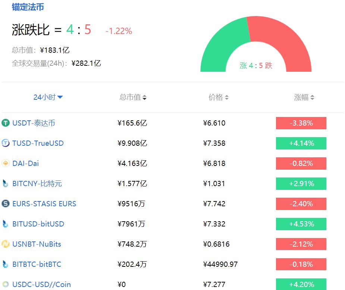Click the ¥7961万 market cap value
Image resolution: width=345 pixels, height=290 pixels.
tap(131, 224)
